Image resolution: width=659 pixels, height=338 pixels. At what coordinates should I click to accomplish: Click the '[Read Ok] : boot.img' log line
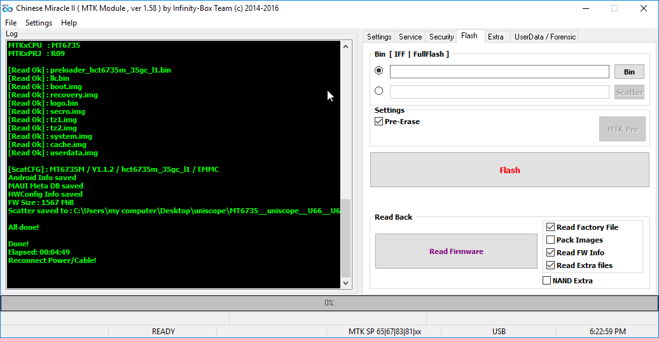[45, 87]
